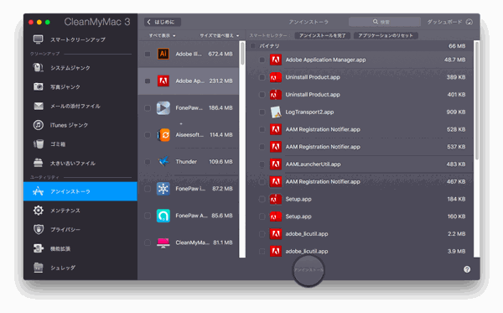The image size is (503, 313).
Task: Click FonePaw 186.4 MB app icon
Action: (x=163, y=108)
